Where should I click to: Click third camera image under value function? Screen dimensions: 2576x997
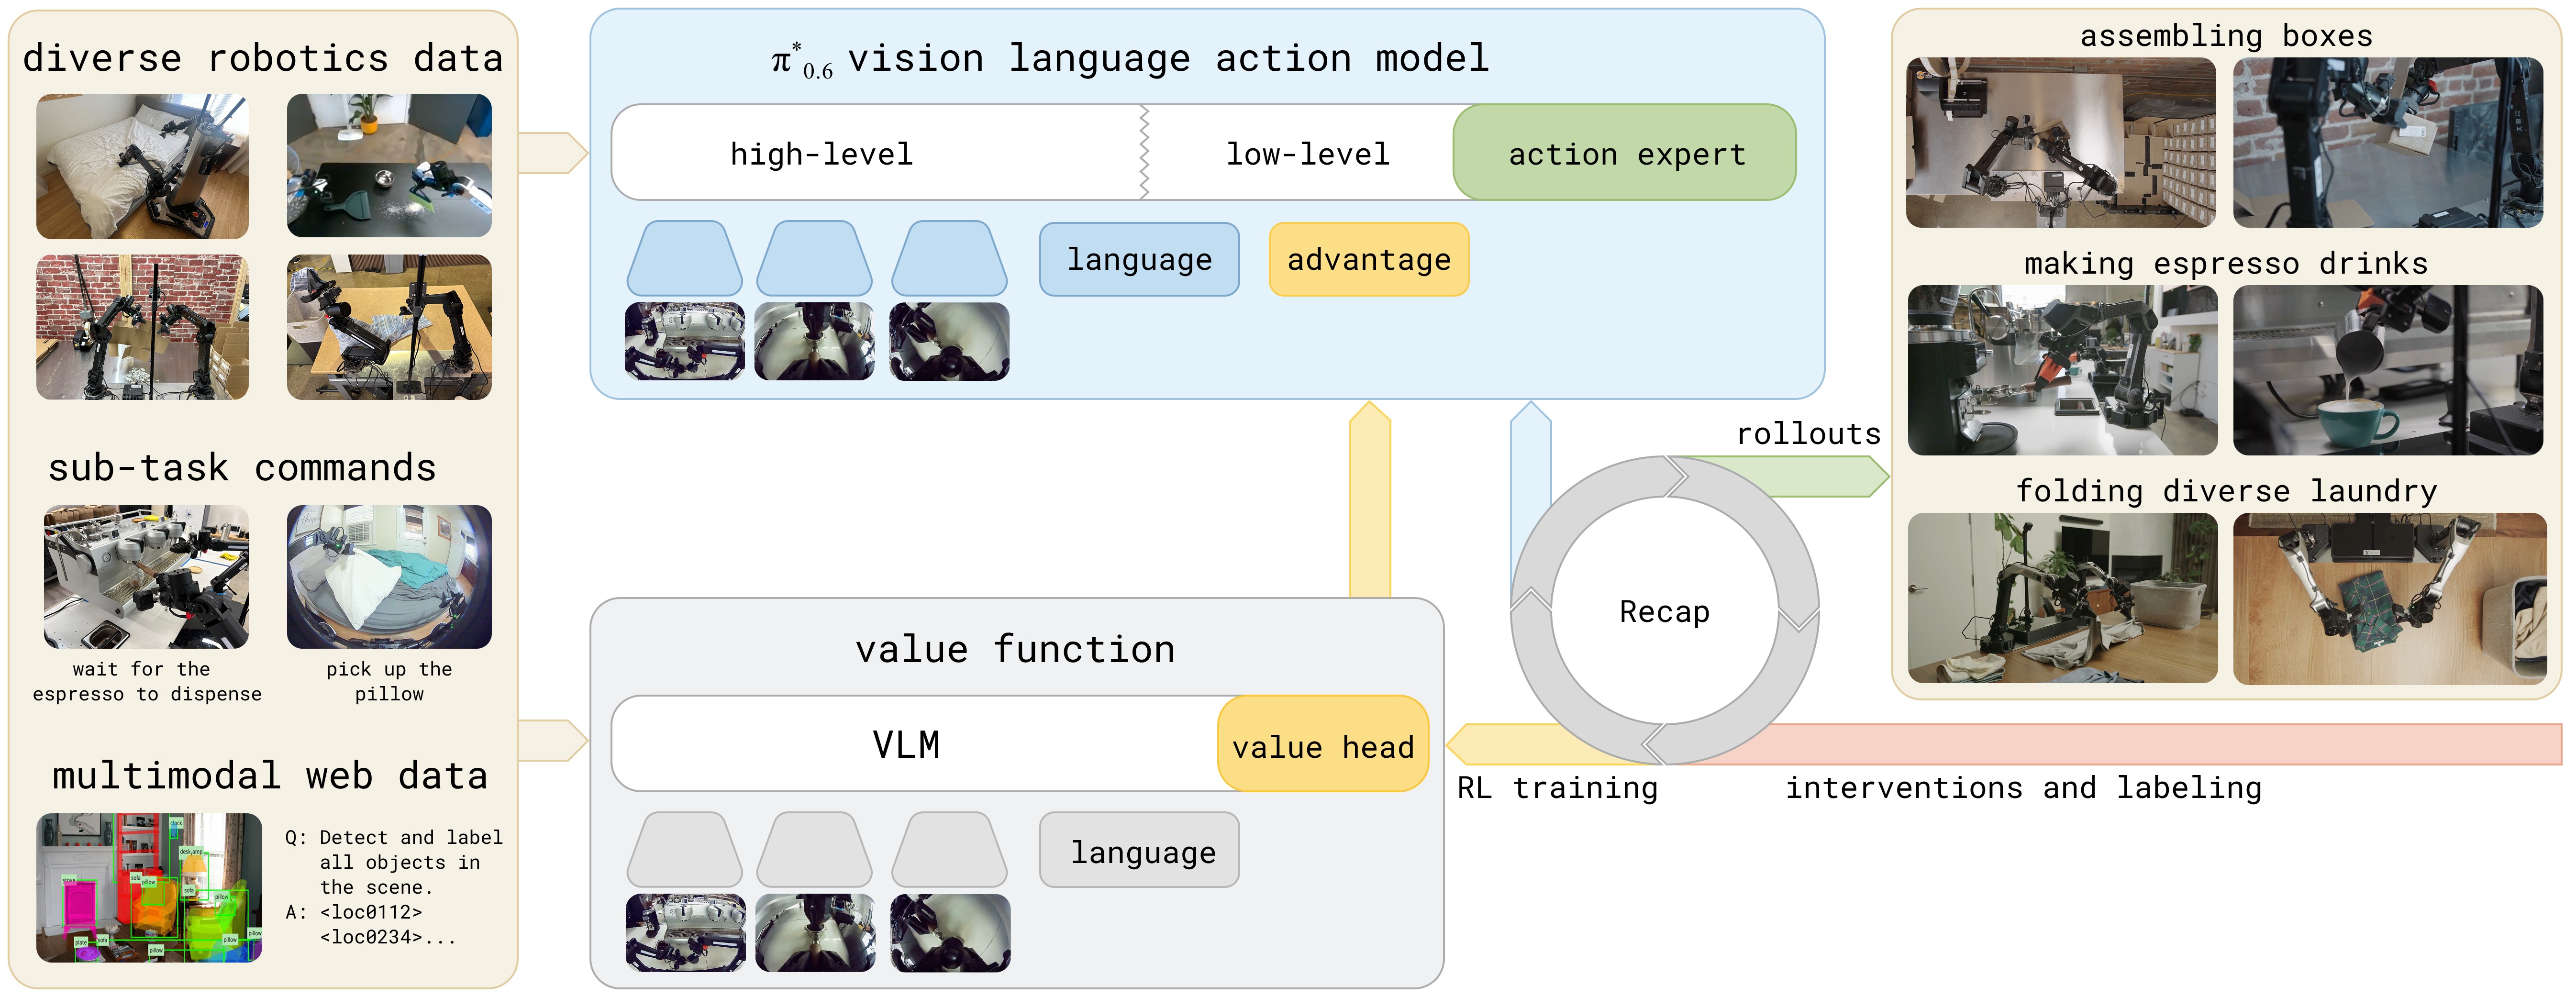click(x=950, y=933)
